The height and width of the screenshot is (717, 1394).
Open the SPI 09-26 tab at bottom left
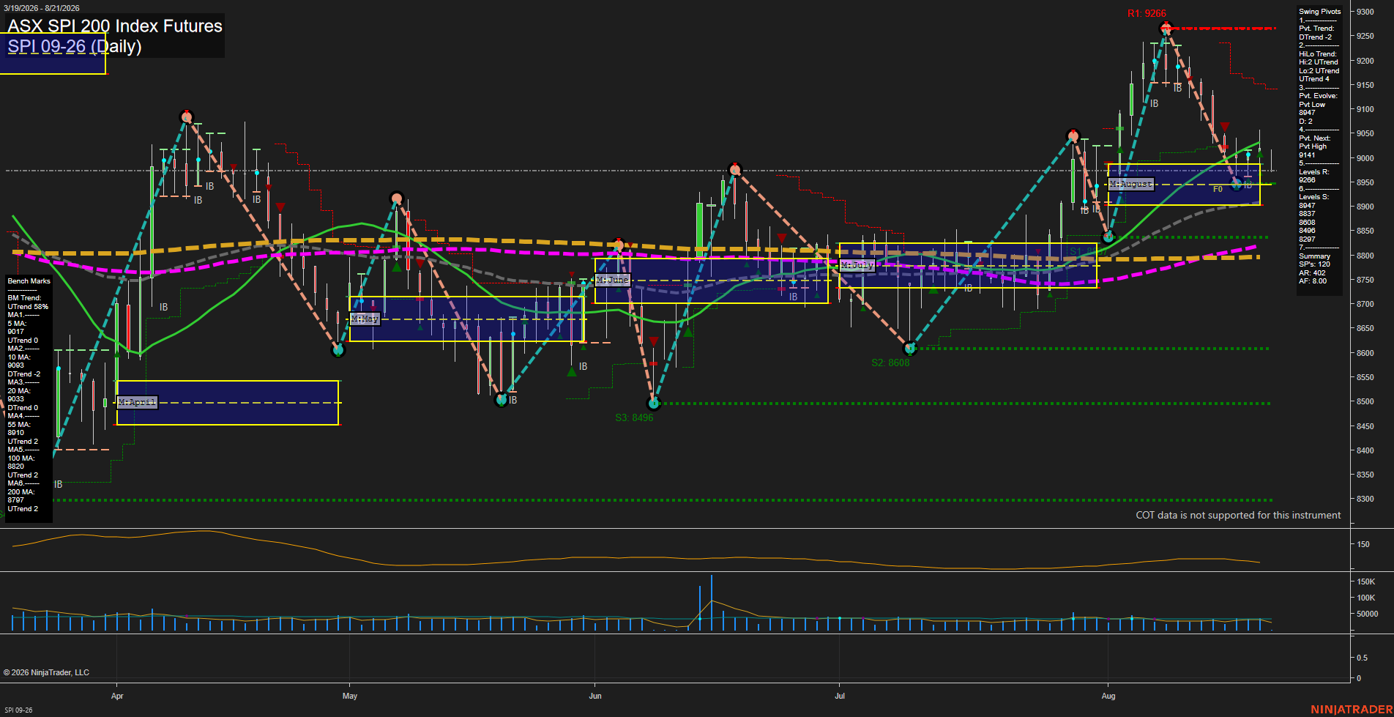18,710
